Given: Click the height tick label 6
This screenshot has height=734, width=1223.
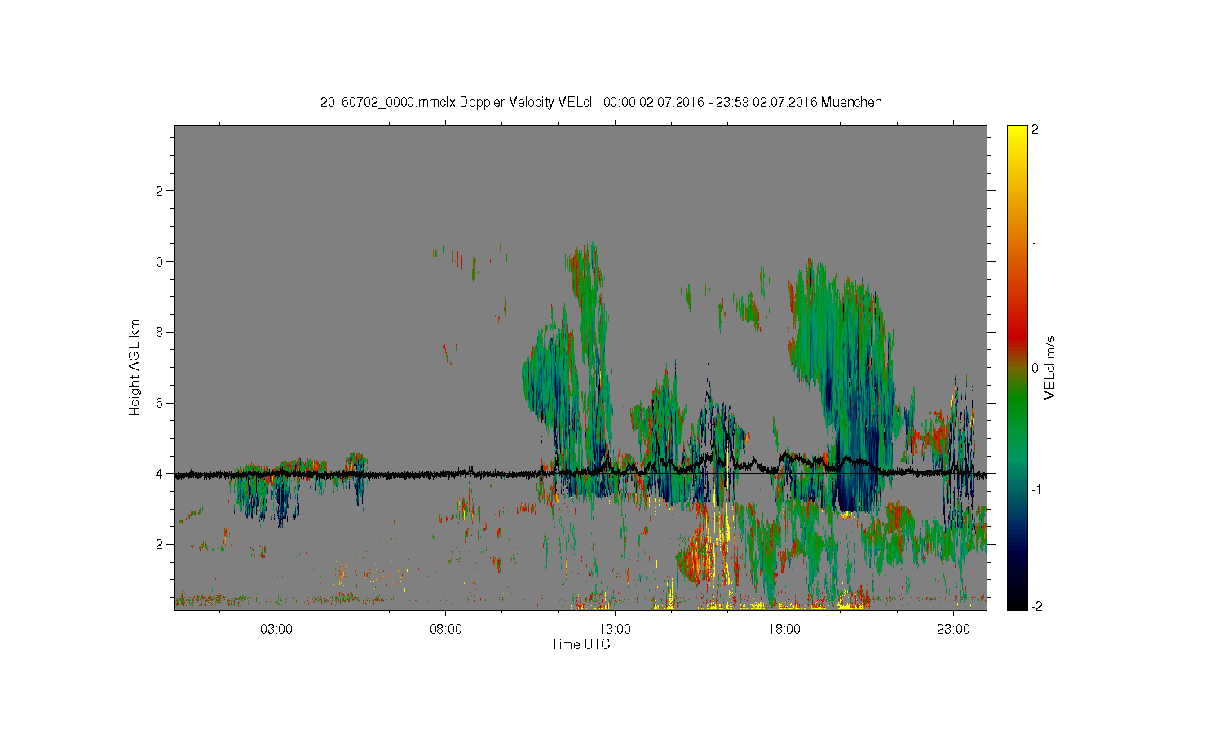Looking at the screenshot, I should tap(161, 403).
